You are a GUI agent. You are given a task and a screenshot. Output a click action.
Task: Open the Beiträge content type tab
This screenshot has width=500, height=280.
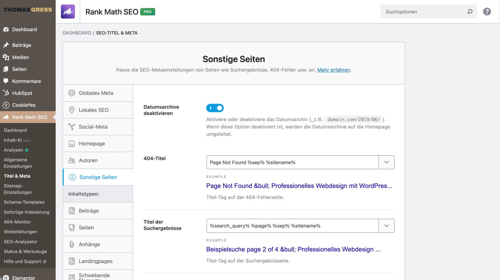pyautogui.click(x=89, y=211)
